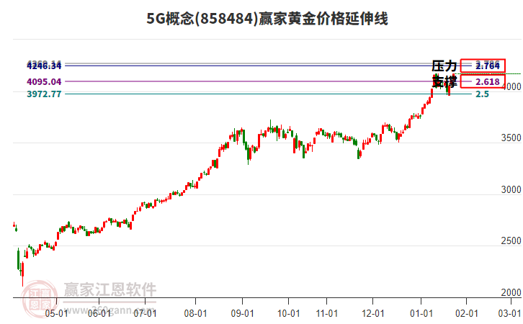Image resolution: width=523 pixels, height=324 pixels.
Task: Select the 3972.77 price level label
Action: tap(44, 94)
